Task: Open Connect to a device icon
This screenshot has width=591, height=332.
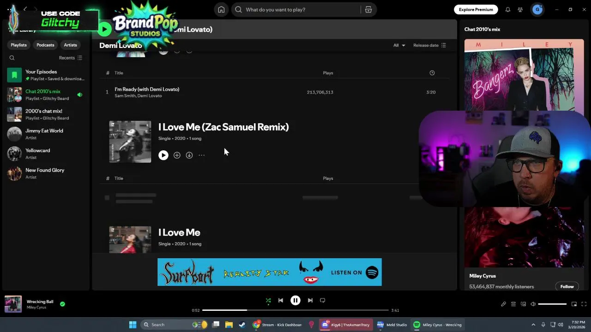Action: 523,304
